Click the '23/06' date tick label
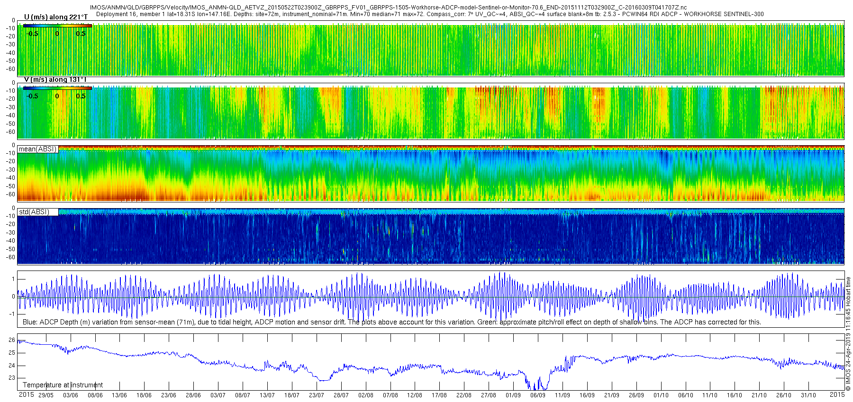The image size is (853, 402). (169, 395)
